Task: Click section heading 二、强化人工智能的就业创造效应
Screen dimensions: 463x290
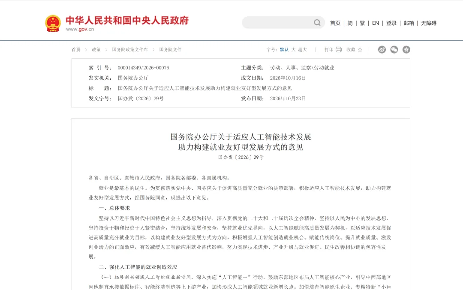Action: pos(138,267)
